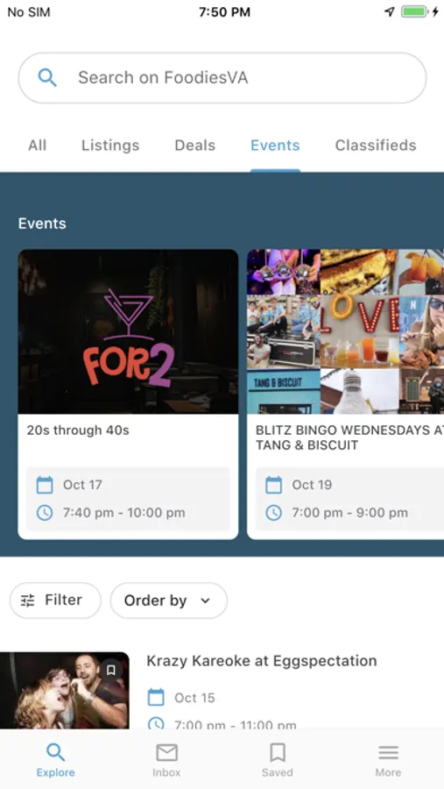Select the All tab
444x789 pixels.
37,146
